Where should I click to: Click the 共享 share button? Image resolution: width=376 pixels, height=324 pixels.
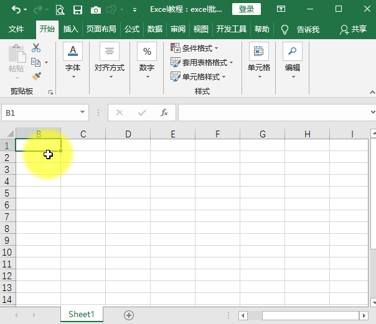pyautogui.click(x=353, y=29)
